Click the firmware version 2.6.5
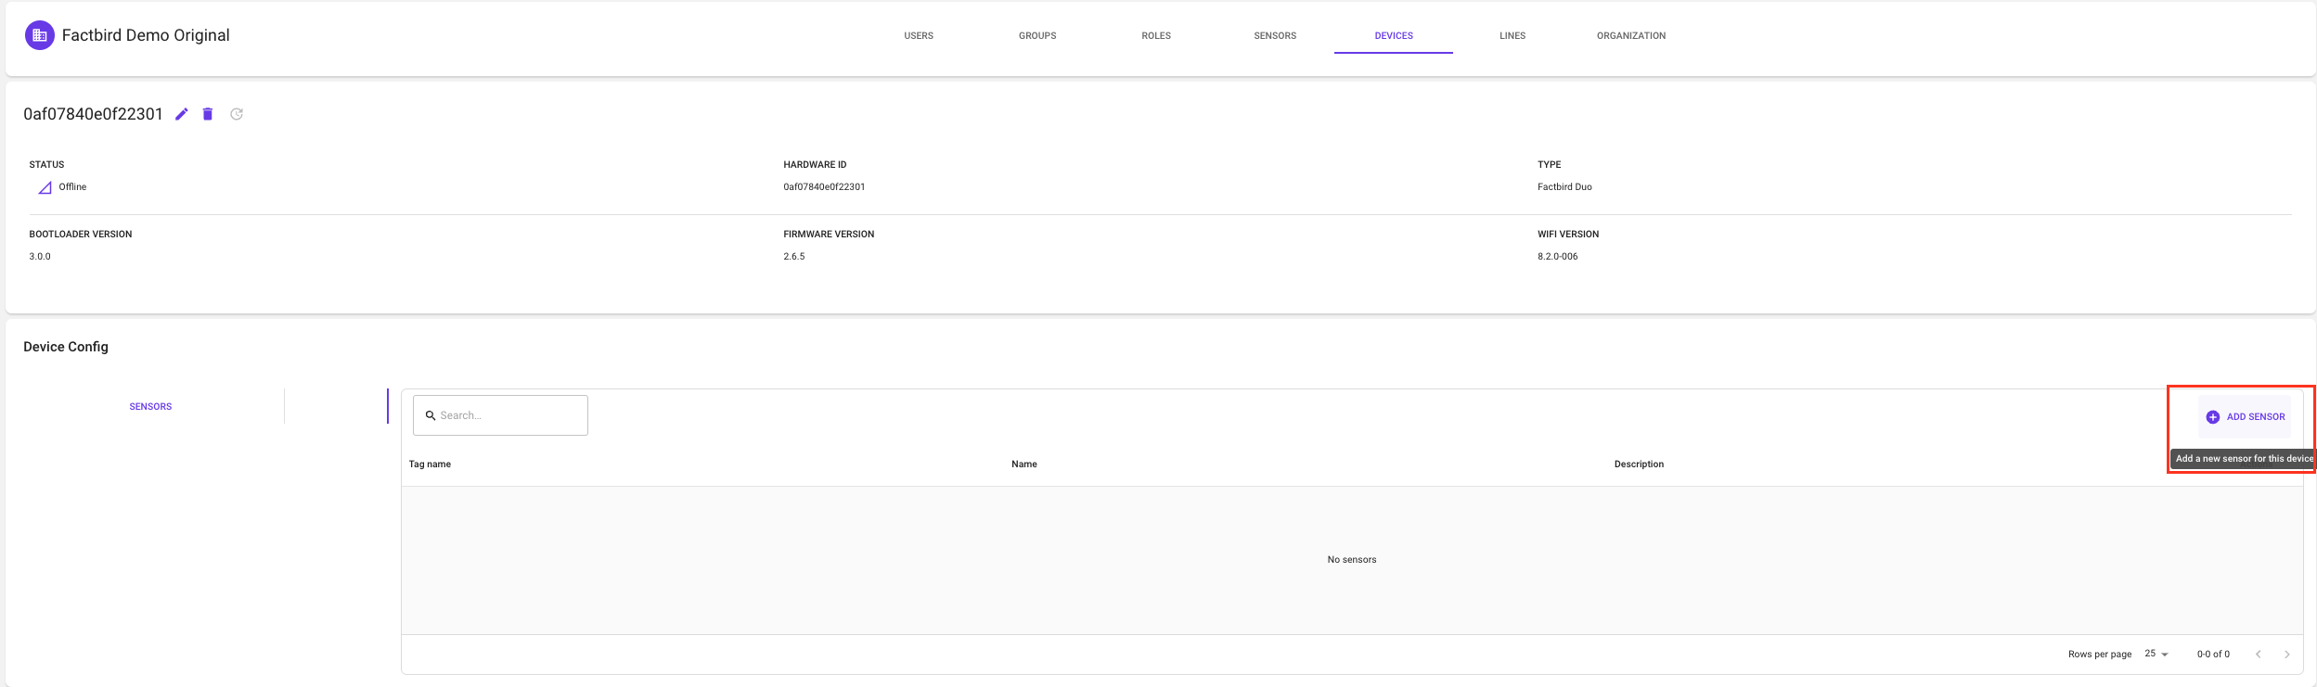Viewport: 2317px width, 687px height. (794, 256)
